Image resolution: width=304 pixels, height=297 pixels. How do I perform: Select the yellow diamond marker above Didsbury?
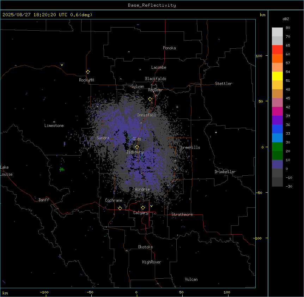(137, 147)
